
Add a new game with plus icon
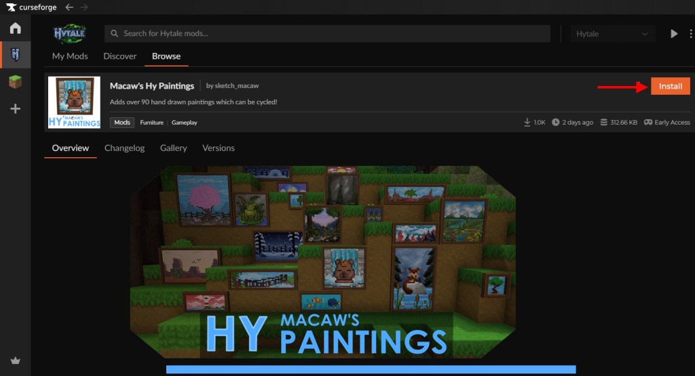pos(15,109)
